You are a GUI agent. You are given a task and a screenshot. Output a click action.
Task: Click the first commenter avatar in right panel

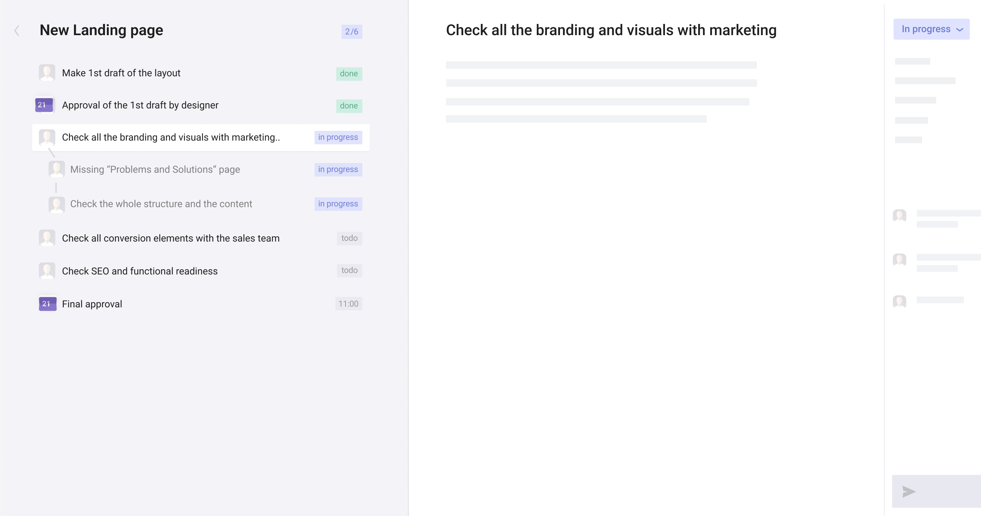pos(900,216)
